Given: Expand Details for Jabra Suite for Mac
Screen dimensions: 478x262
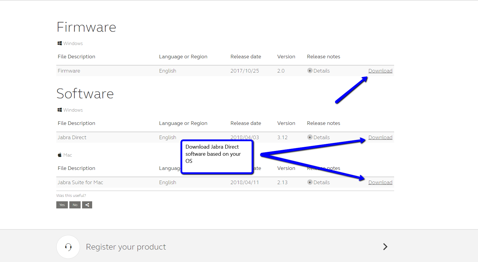Looking at the screenshot, I should click(319, 182).
